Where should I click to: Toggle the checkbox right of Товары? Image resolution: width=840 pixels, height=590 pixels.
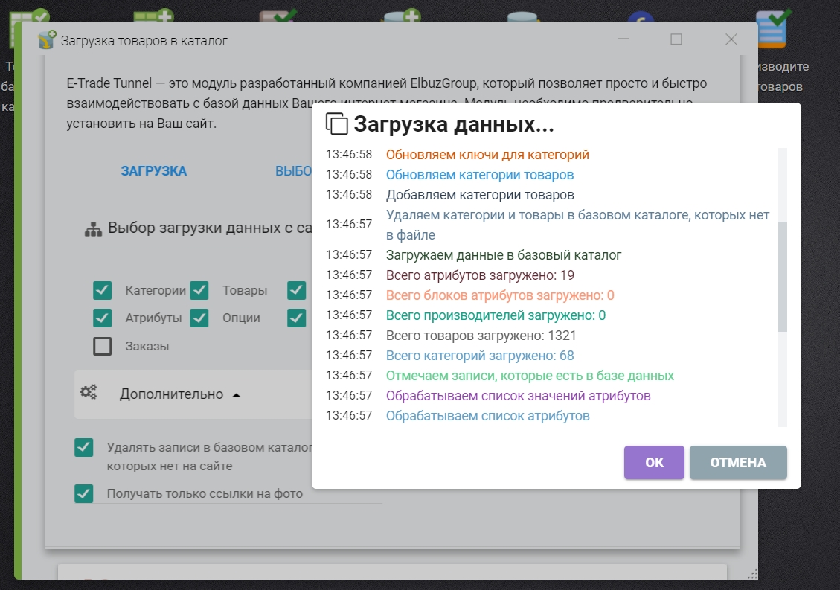point(296,290)
